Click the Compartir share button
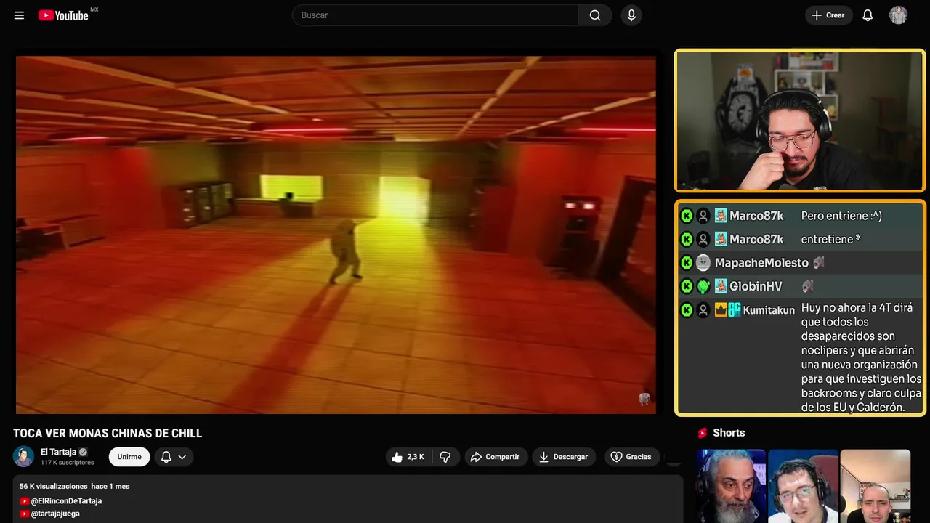The width and height of the screenshot is (930, 523). pyautogui.click(x=496, y=457)
